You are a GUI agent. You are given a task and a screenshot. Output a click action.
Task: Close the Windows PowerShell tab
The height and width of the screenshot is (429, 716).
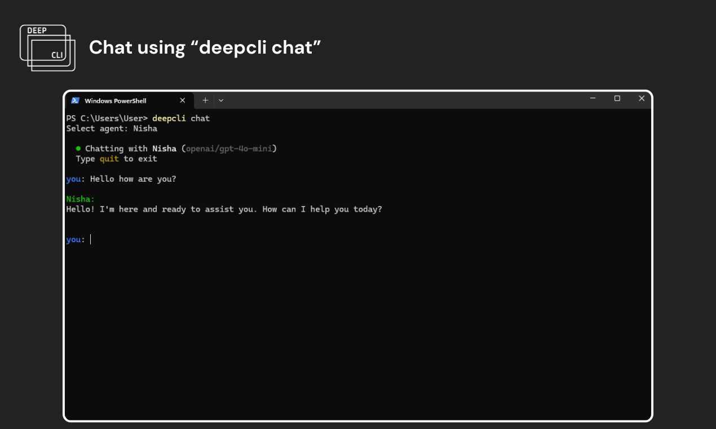183,100
